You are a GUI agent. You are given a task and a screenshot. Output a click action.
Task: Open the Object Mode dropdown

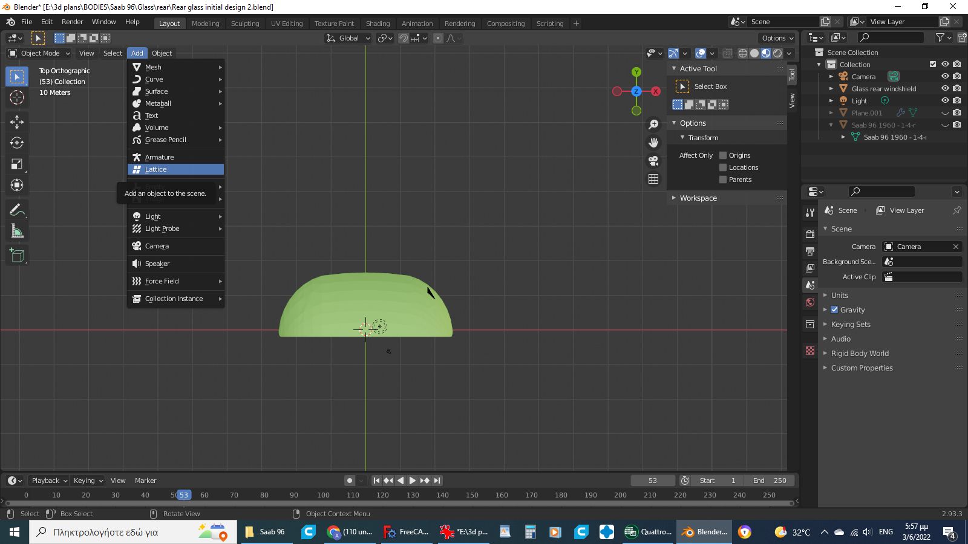[39, 53]
